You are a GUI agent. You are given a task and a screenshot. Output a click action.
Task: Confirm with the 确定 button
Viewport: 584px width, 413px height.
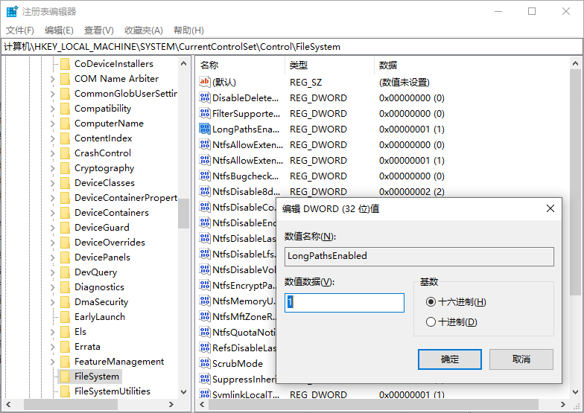click(450, 359)
